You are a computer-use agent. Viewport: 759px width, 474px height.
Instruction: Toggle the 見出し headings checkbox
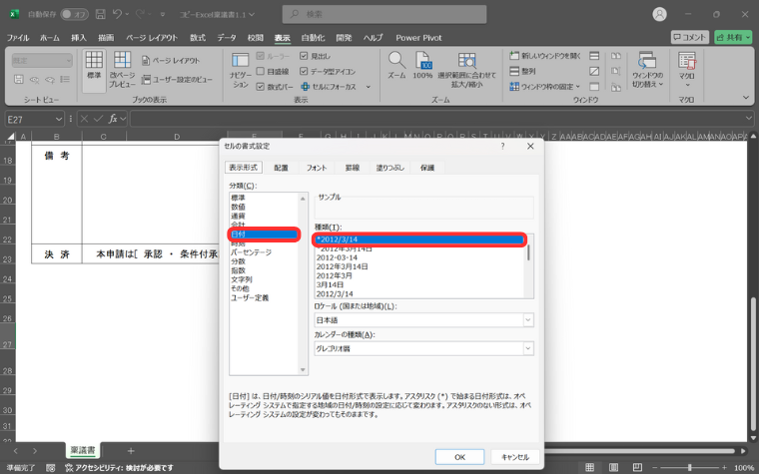pyautogui.click(x=303, y=57)
